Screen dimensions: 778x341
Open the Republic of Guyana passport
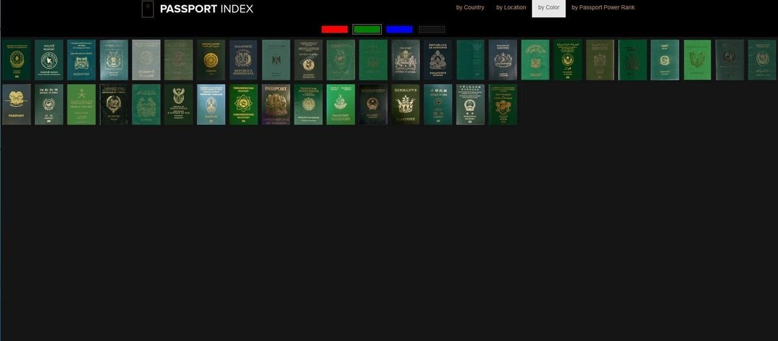pyautogui.click(x=405, y=60)
